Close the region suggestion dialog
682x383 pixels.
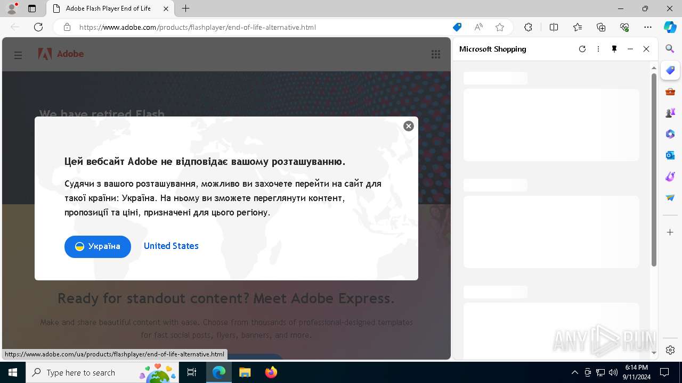tap(409, 126)
